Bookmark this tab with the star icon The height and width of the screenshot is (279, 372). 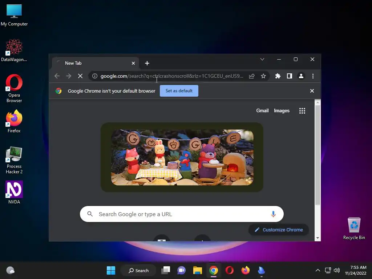pyautogui.click(x=263, y=76)
